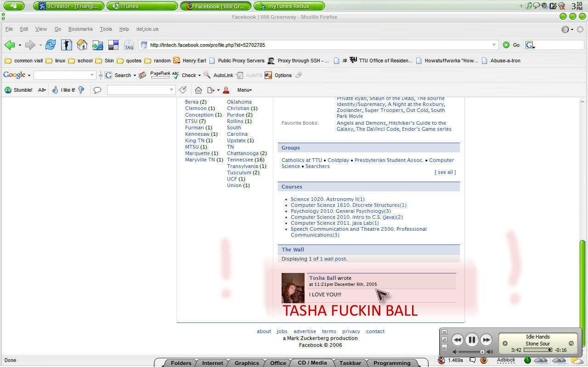
Task: Expand the Google Search button dropdown
Action: point(135,75)
